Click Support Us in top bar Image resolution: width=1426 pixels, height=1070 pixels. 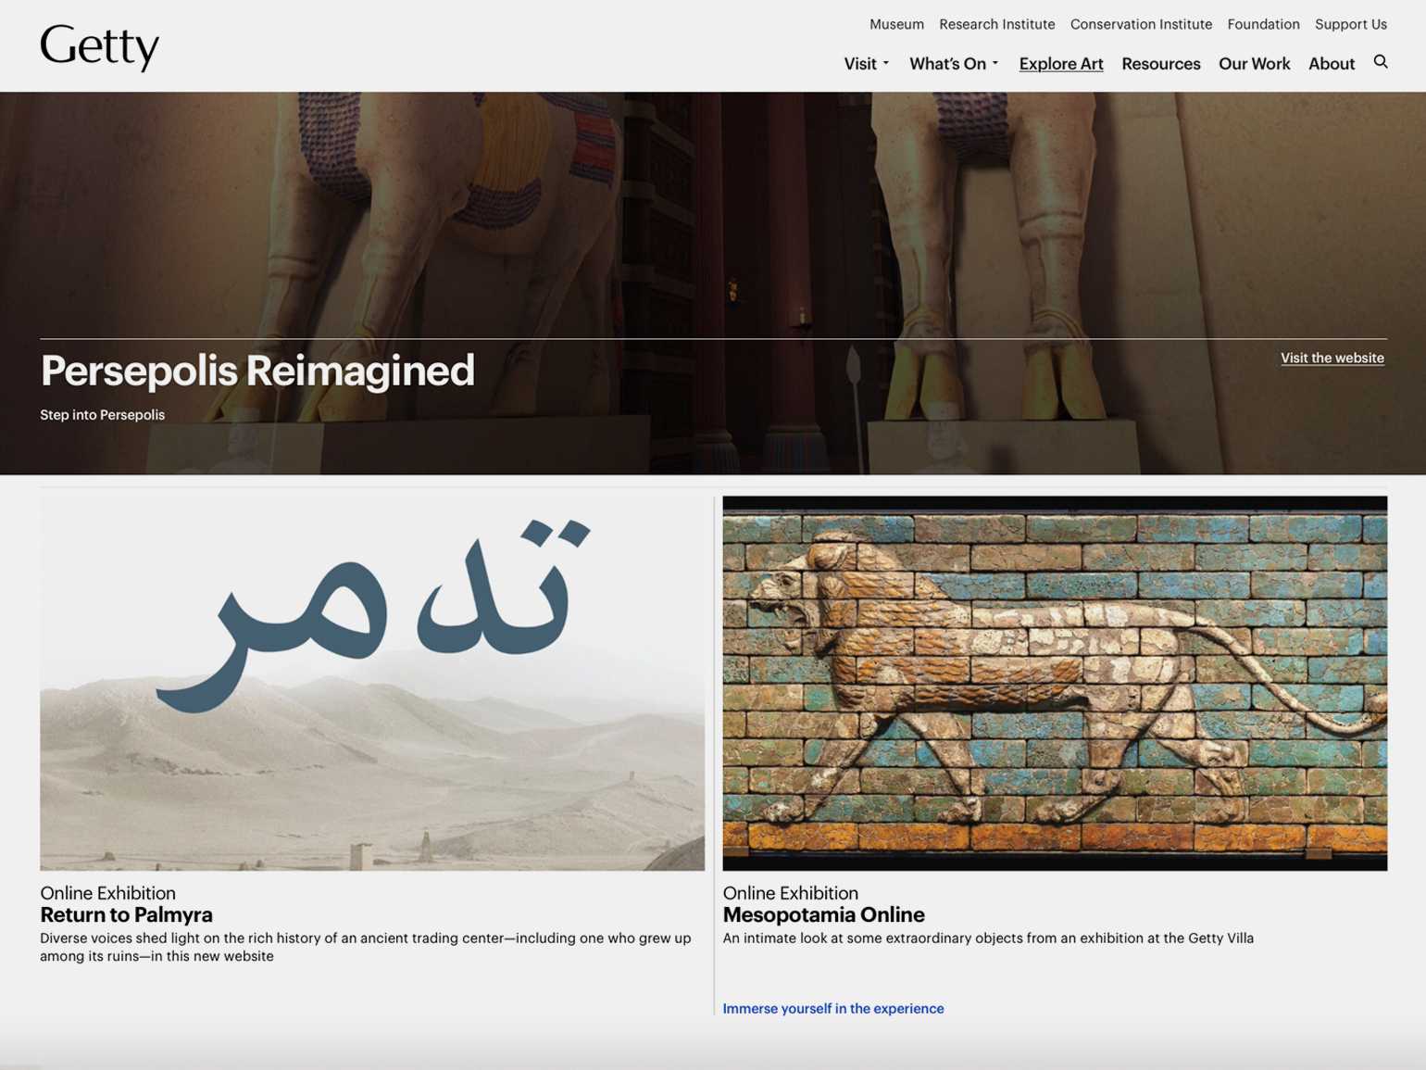[1350, 24]
